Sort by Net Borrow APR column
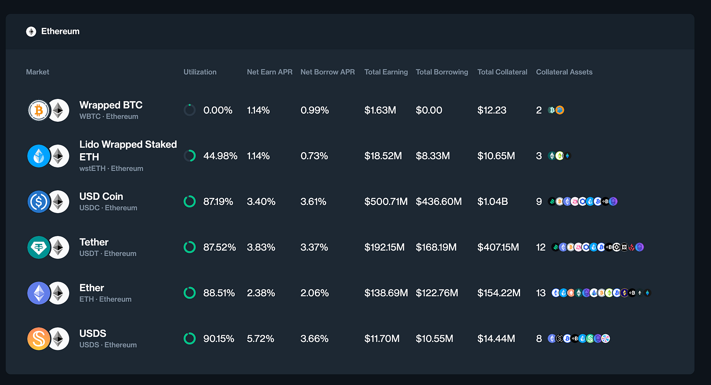 point(328,72)
